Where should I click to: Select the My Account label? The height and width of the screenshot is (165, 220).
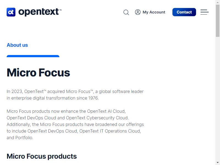(154, 12)
